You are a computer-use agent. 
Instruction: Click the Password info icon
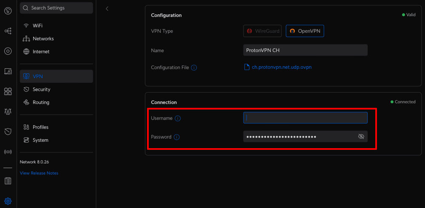pos(176,137)
